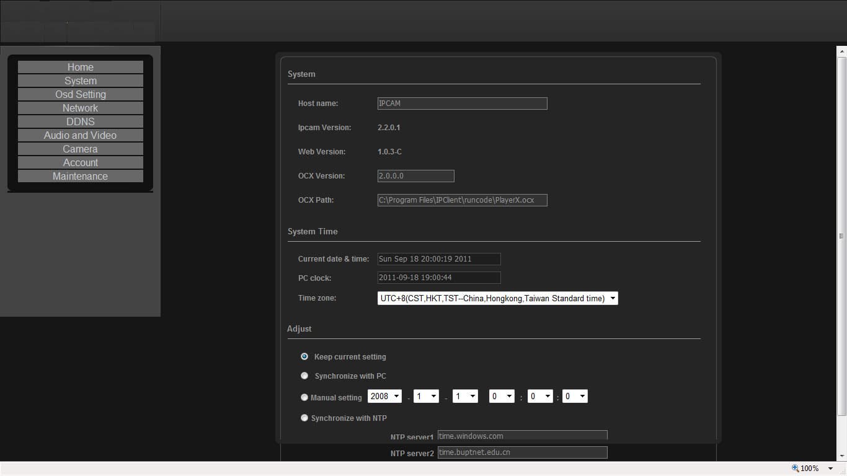This screenshot has height=476, width=847.
Task: Open the zoom level dropdown arrow
Action: [831, 469]
